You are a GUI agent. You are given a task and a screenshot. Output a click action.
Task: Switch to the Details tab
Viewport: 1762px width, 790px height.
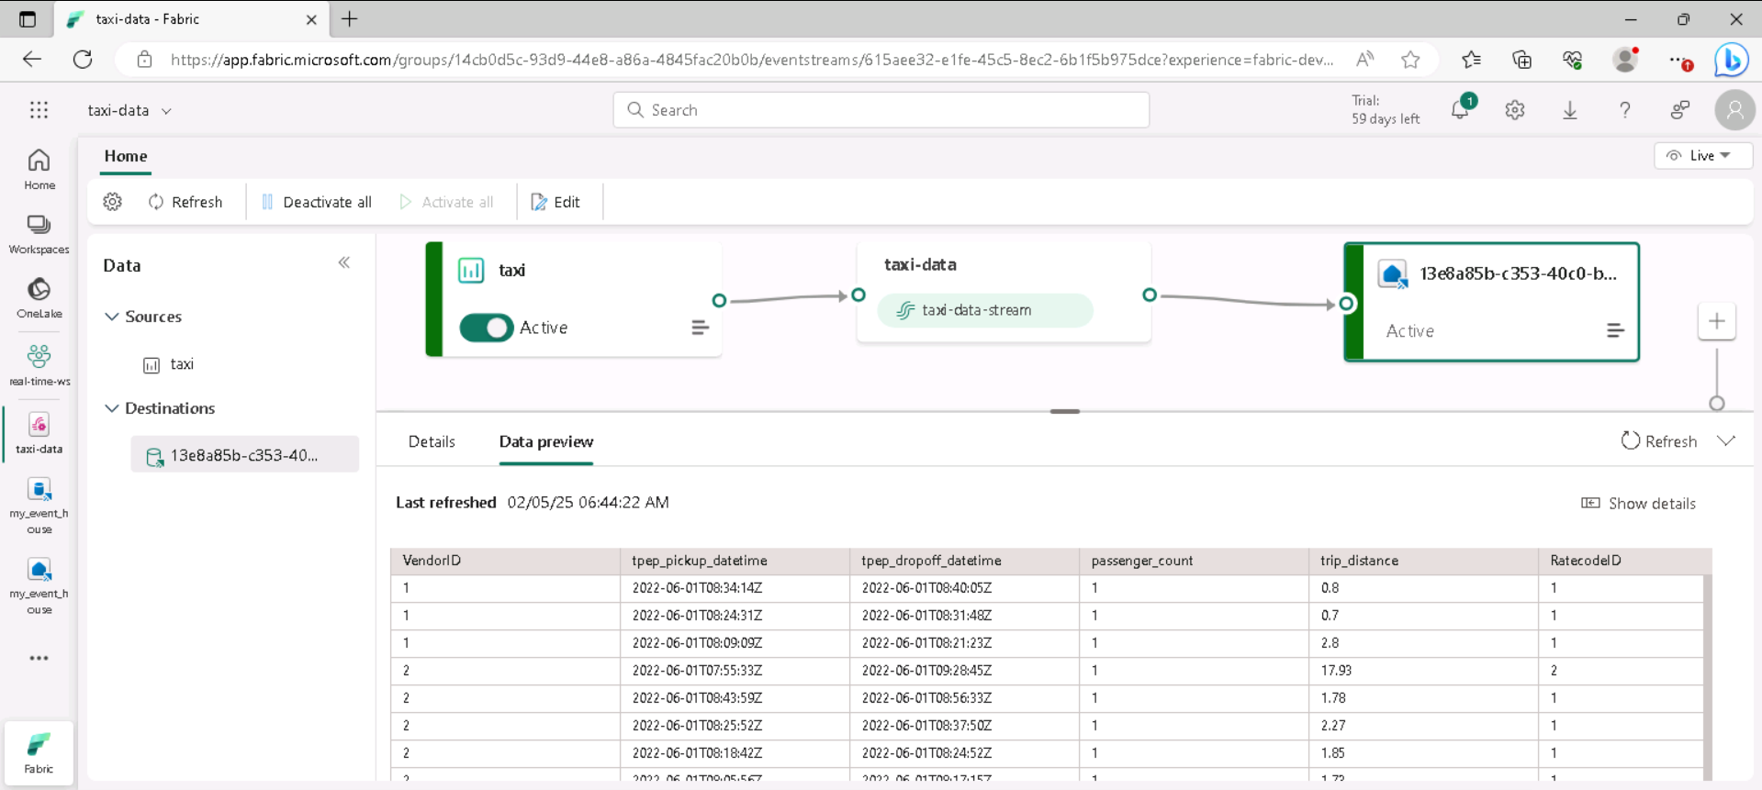click(x=432, y=441)
